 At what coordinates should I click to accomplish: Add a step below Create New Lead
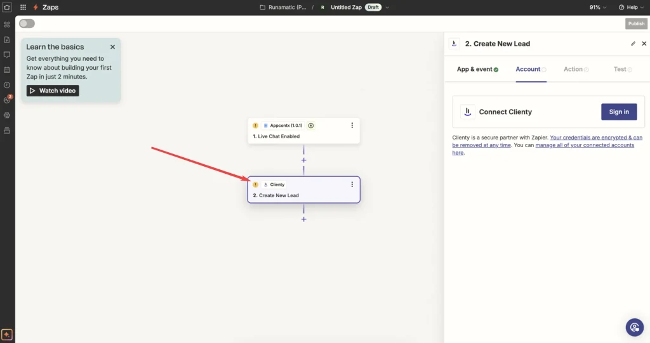pyautogui.click(x=304, y=219)
